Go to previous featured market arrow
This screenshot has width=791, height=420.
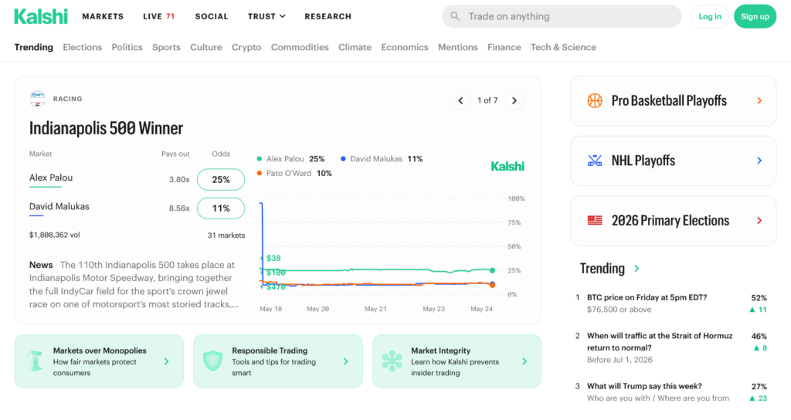[460, 101]
